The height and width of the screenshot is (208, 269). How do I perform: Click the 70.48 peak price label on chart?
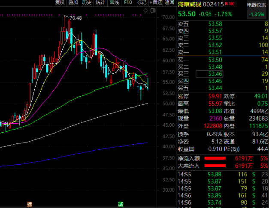point(76,18)
